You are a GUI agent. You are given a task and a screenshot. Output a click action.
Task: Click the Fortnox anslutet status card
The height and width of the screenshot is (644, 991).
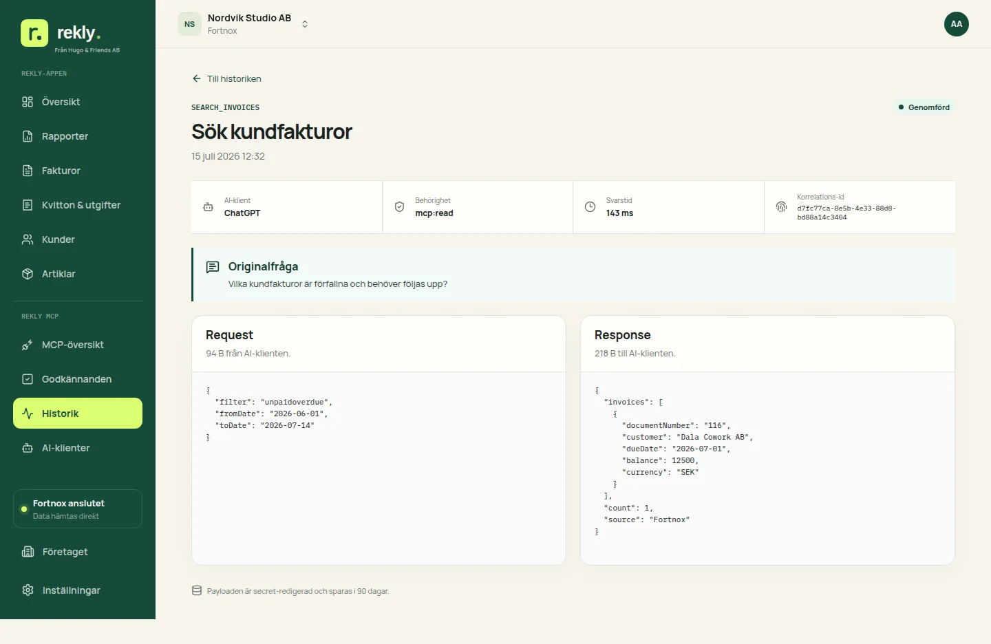78,509
